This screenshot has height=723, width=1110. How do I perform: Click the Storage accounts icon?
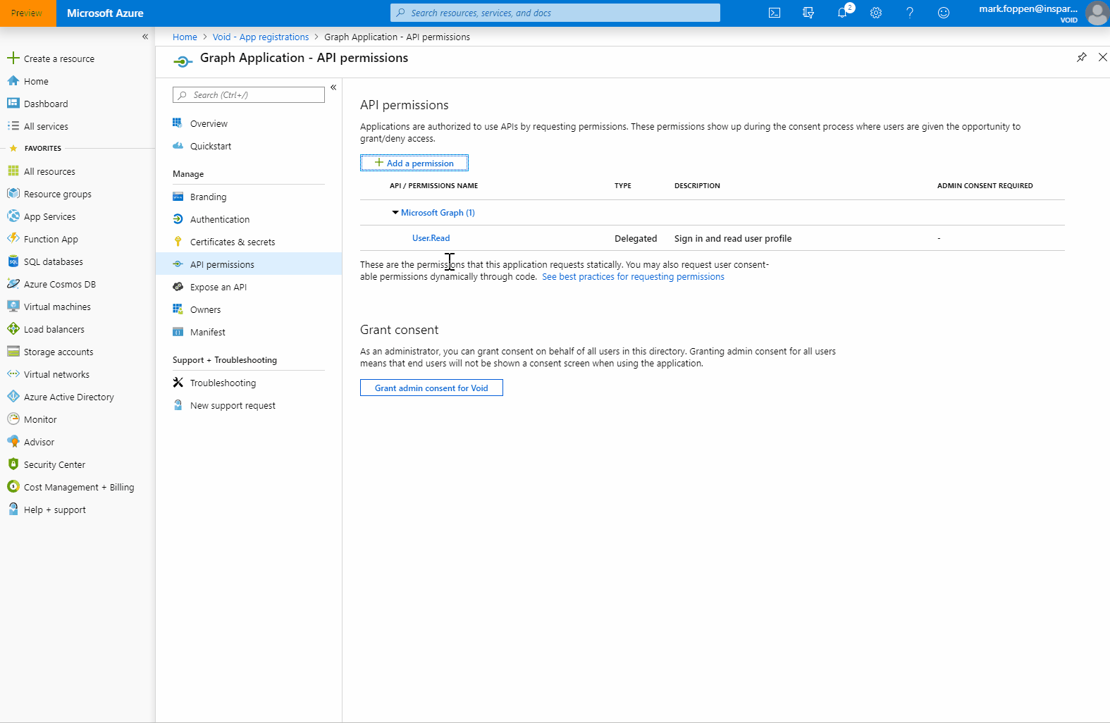tap(13, 352)
